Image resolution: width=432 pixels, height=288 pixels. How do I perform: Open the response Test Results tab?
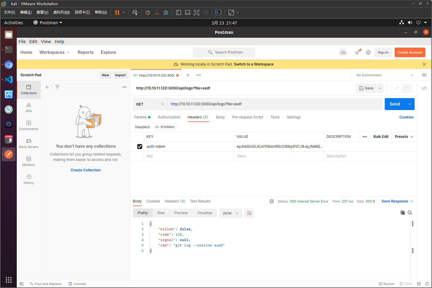coord(200,201)
